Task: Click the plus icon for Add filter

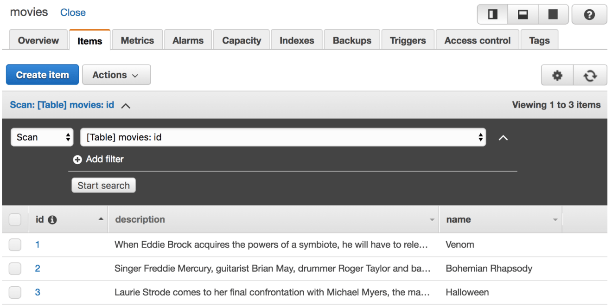Action: (x=77, y=160)
